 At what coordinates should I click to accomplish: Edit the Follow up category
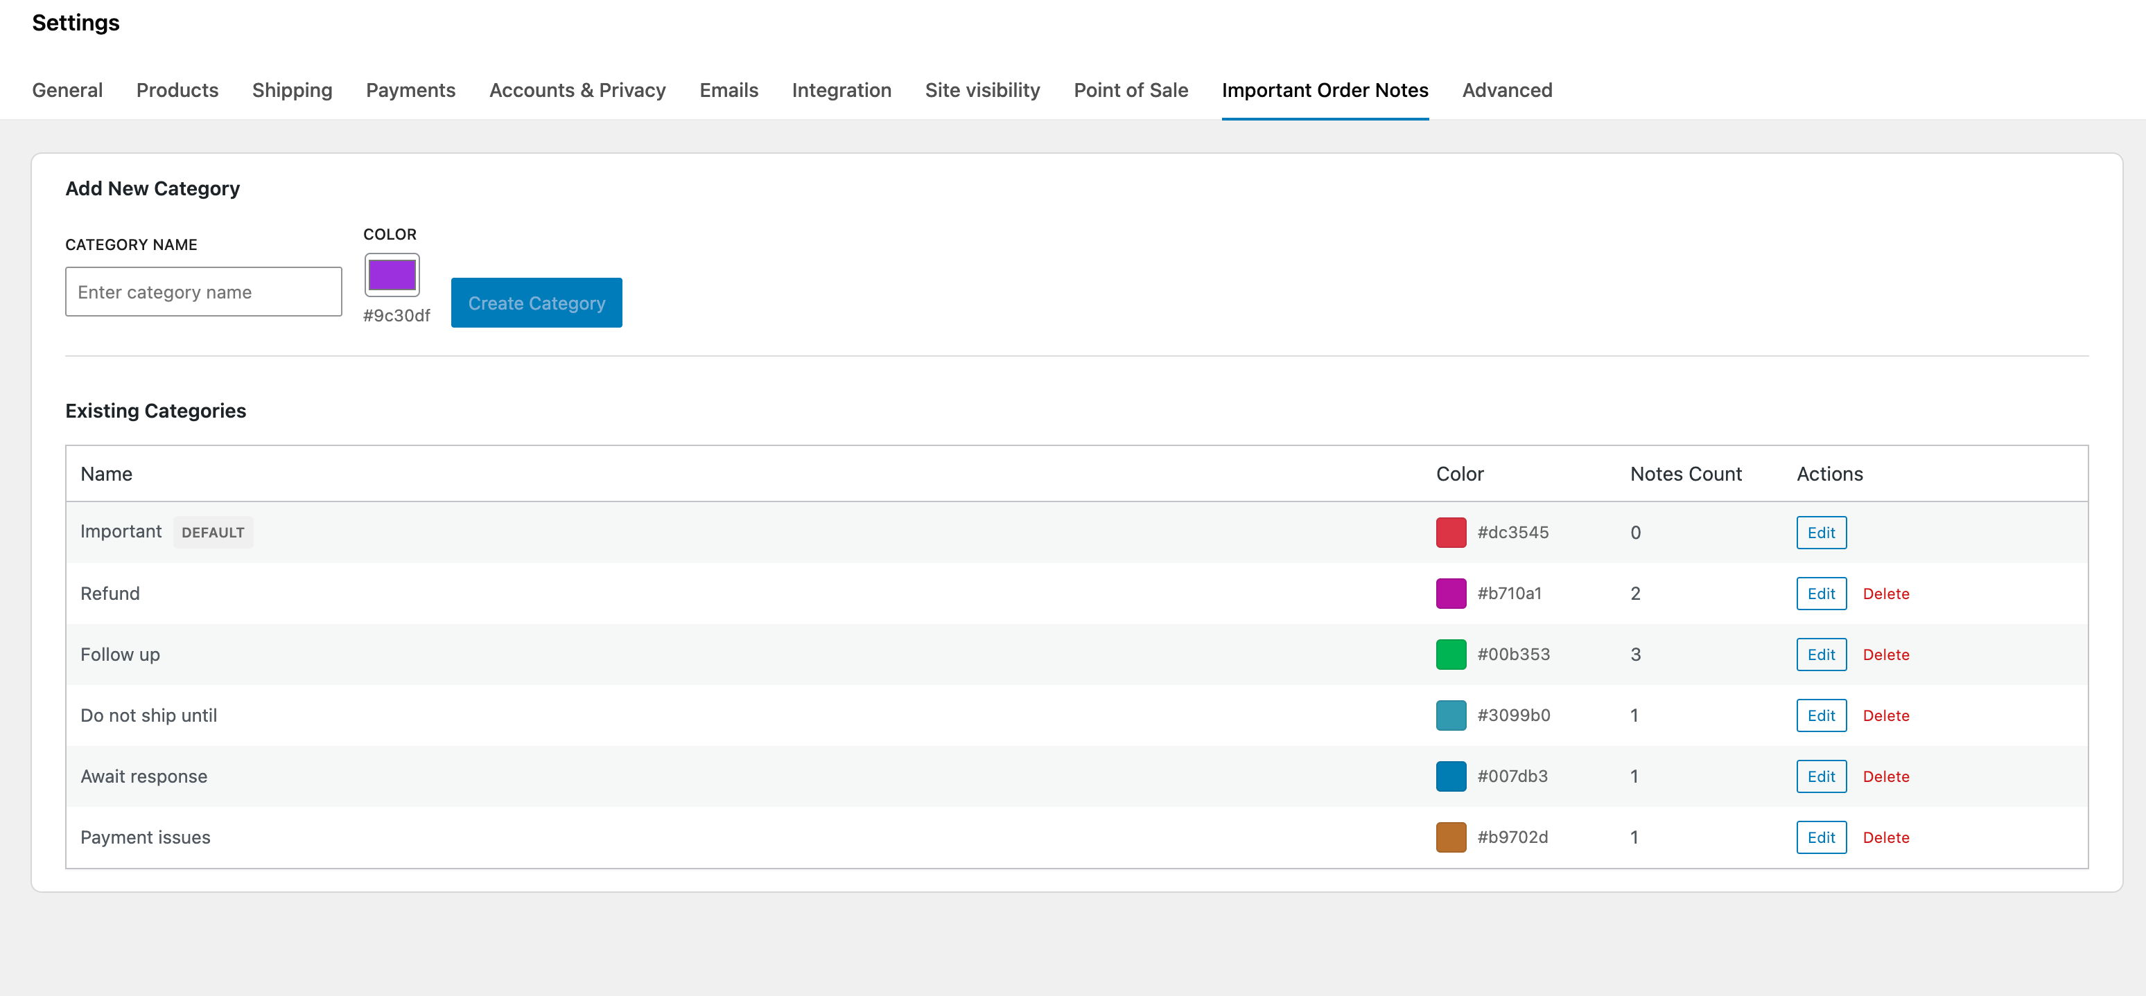point(1820,655)
